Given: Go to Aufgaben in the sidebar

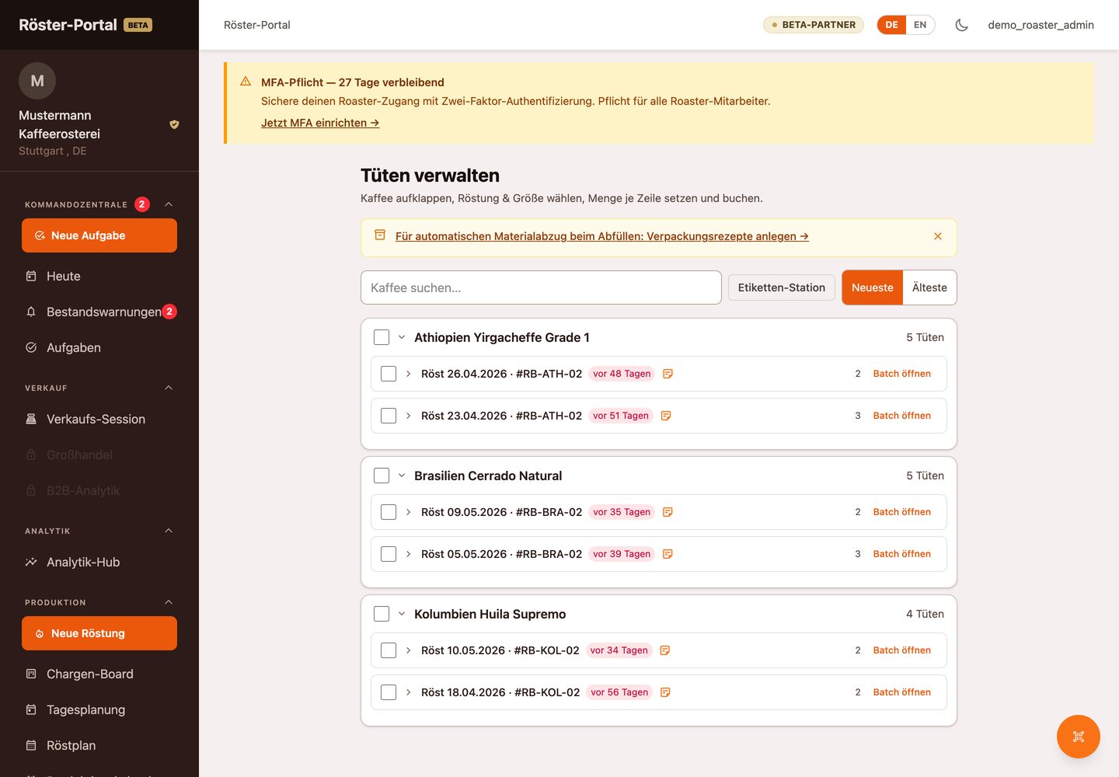Looking at the screenshot, I should (99, 347).
